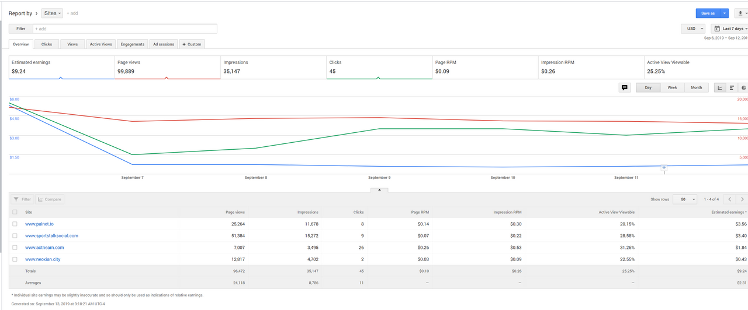This screenshot has height=310, width=748.
Task: Open the www.sportstalksocial.com site link
Action: [x=51, y=236]
